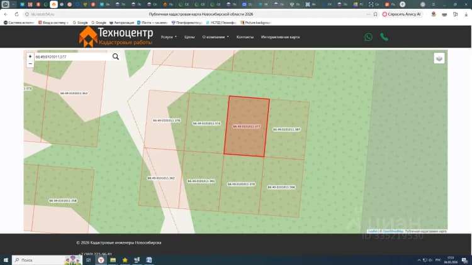
Task: Bookmark this page with the bookmark icon
Action: pos(375,14)
